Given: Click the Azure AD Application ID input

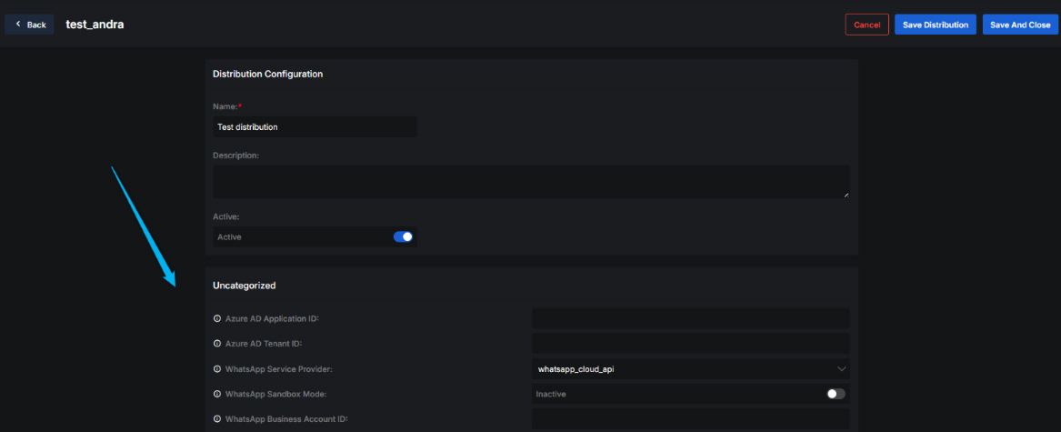Looking at the screenshot, I should 691,318.
